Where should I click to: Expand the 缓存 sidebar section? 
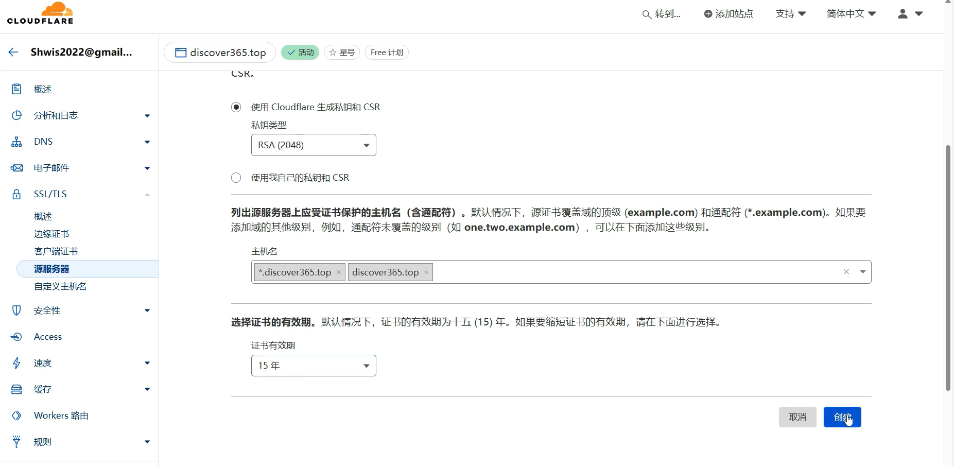[x=147, y=389]
